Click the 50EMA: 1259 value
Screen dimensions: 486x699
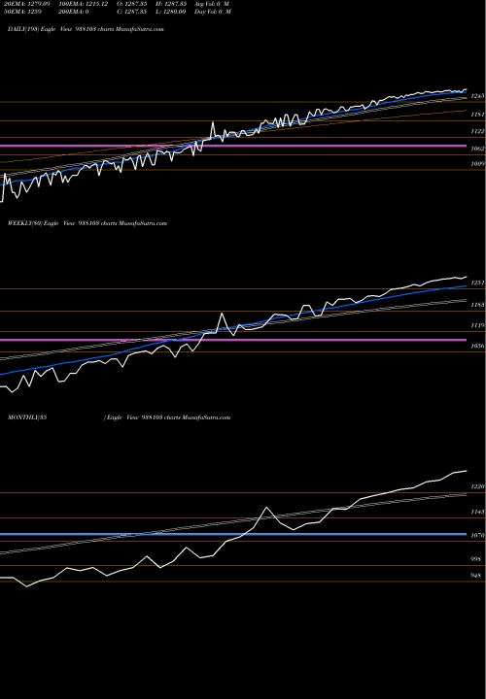21,12
